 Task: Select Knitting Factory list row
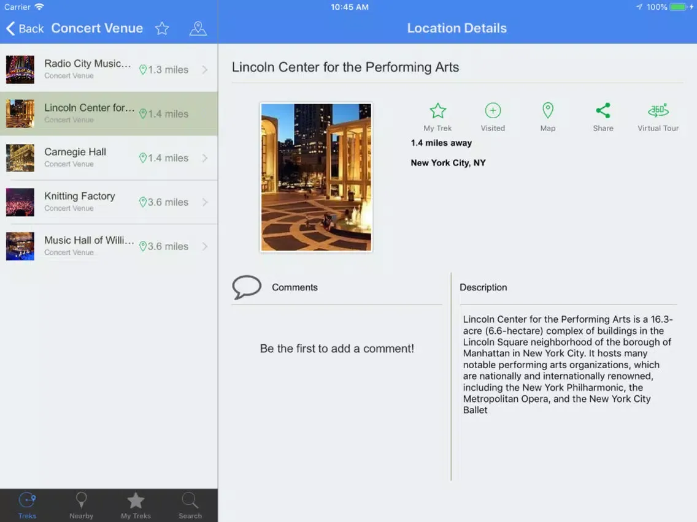click(109, 202)
